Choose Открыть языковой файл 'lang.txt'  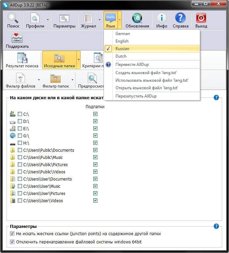152,88
